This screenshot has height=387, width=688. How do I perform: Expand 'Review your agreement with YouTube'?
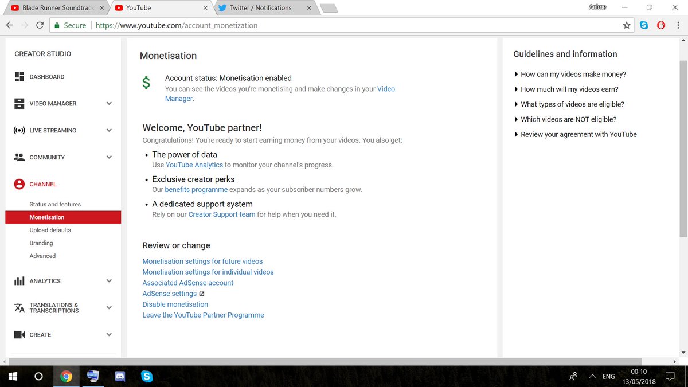576,134
